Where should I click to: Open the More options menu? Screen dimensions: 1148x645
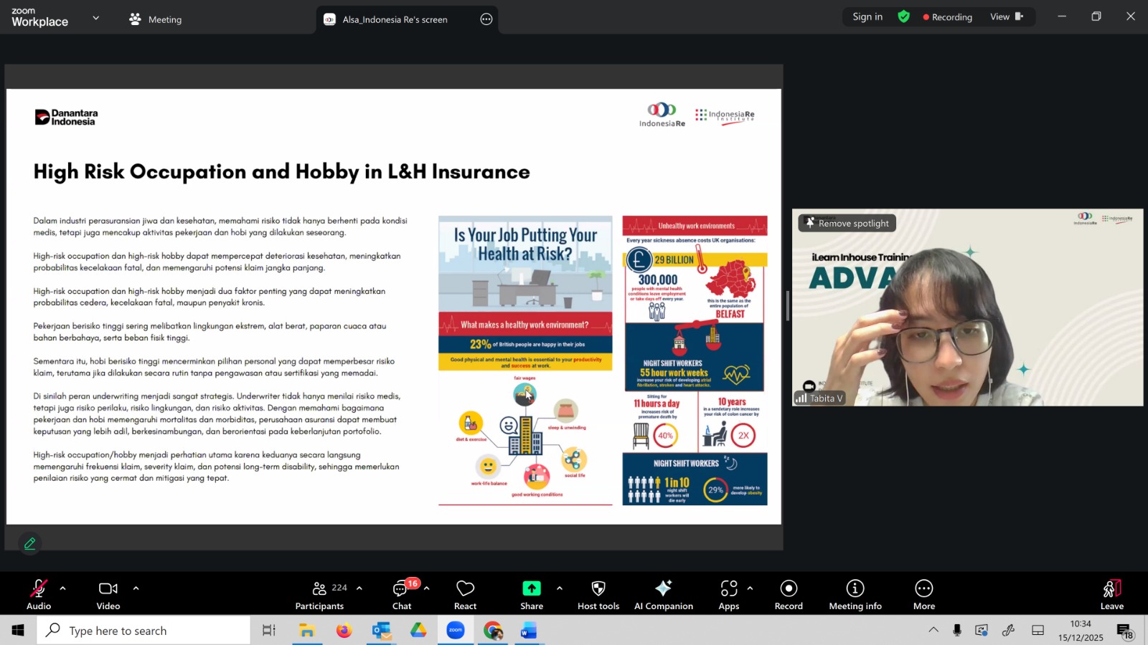click(924, 595)
